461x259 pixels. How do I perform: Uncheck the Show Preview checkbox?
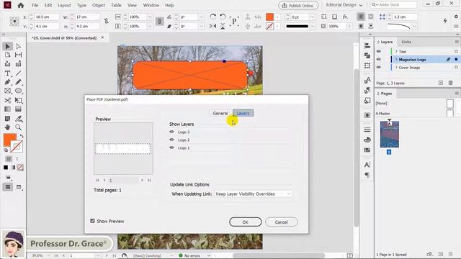(x=92, y=221)
